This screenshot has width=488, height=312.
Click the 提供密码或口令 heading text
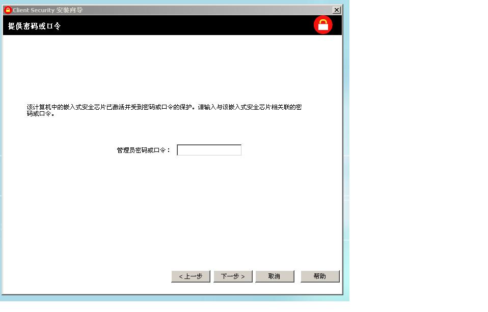pyautogui.click(x=34, y=26)
